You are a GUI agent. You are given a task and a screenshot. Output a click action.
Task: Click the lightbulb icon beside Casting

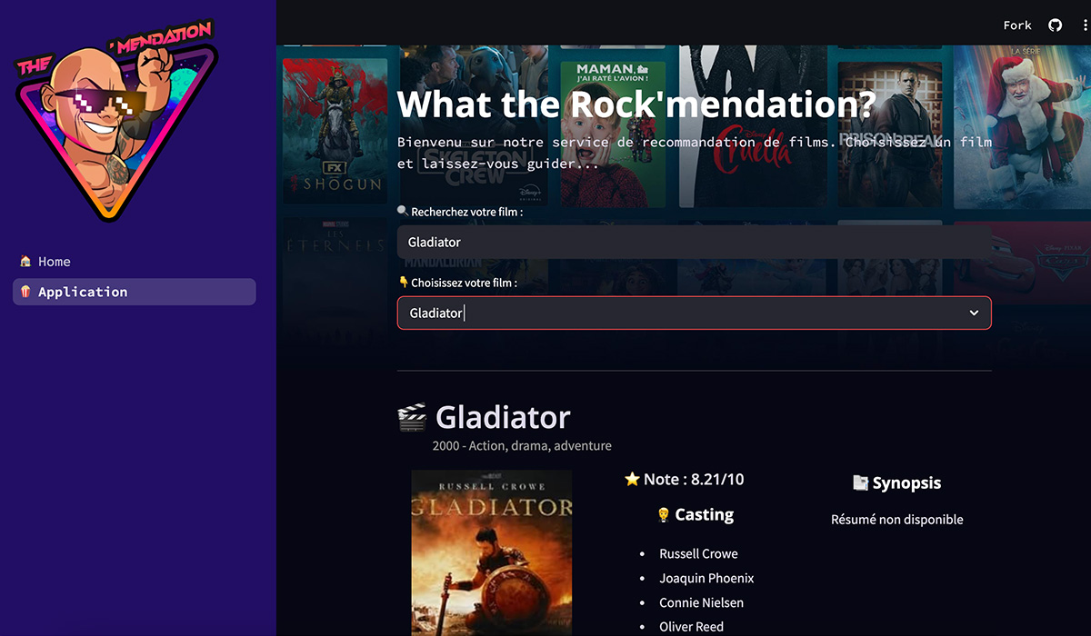[664, 515]
